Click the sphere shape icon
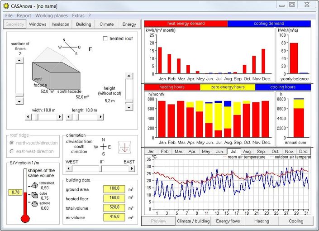Image resolution: width=319 pixels, height=231 pixels. (34, 204)
